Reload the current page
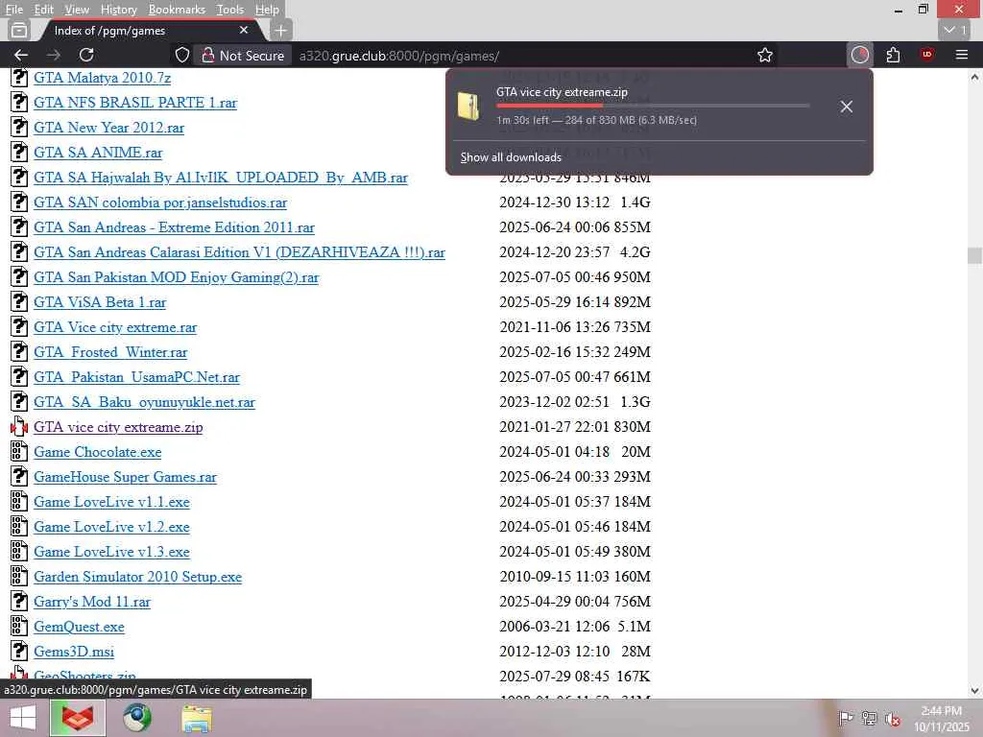 (86, 55)
